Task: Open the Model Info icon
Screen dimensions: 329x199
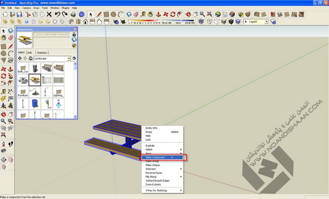Action: (81, 14)
